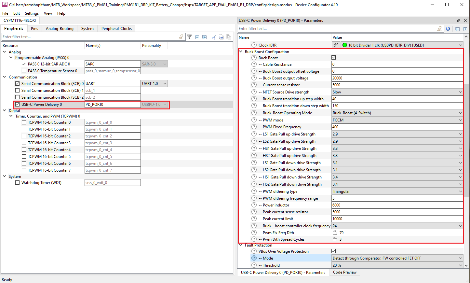Enable Serial Communication Block (SCB) 1 checkbox
The image size is (470, 283).
(17, 90)
